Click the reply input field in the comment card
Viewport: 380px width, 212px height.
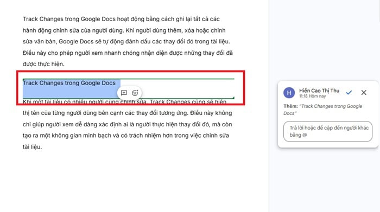[328, 131]
